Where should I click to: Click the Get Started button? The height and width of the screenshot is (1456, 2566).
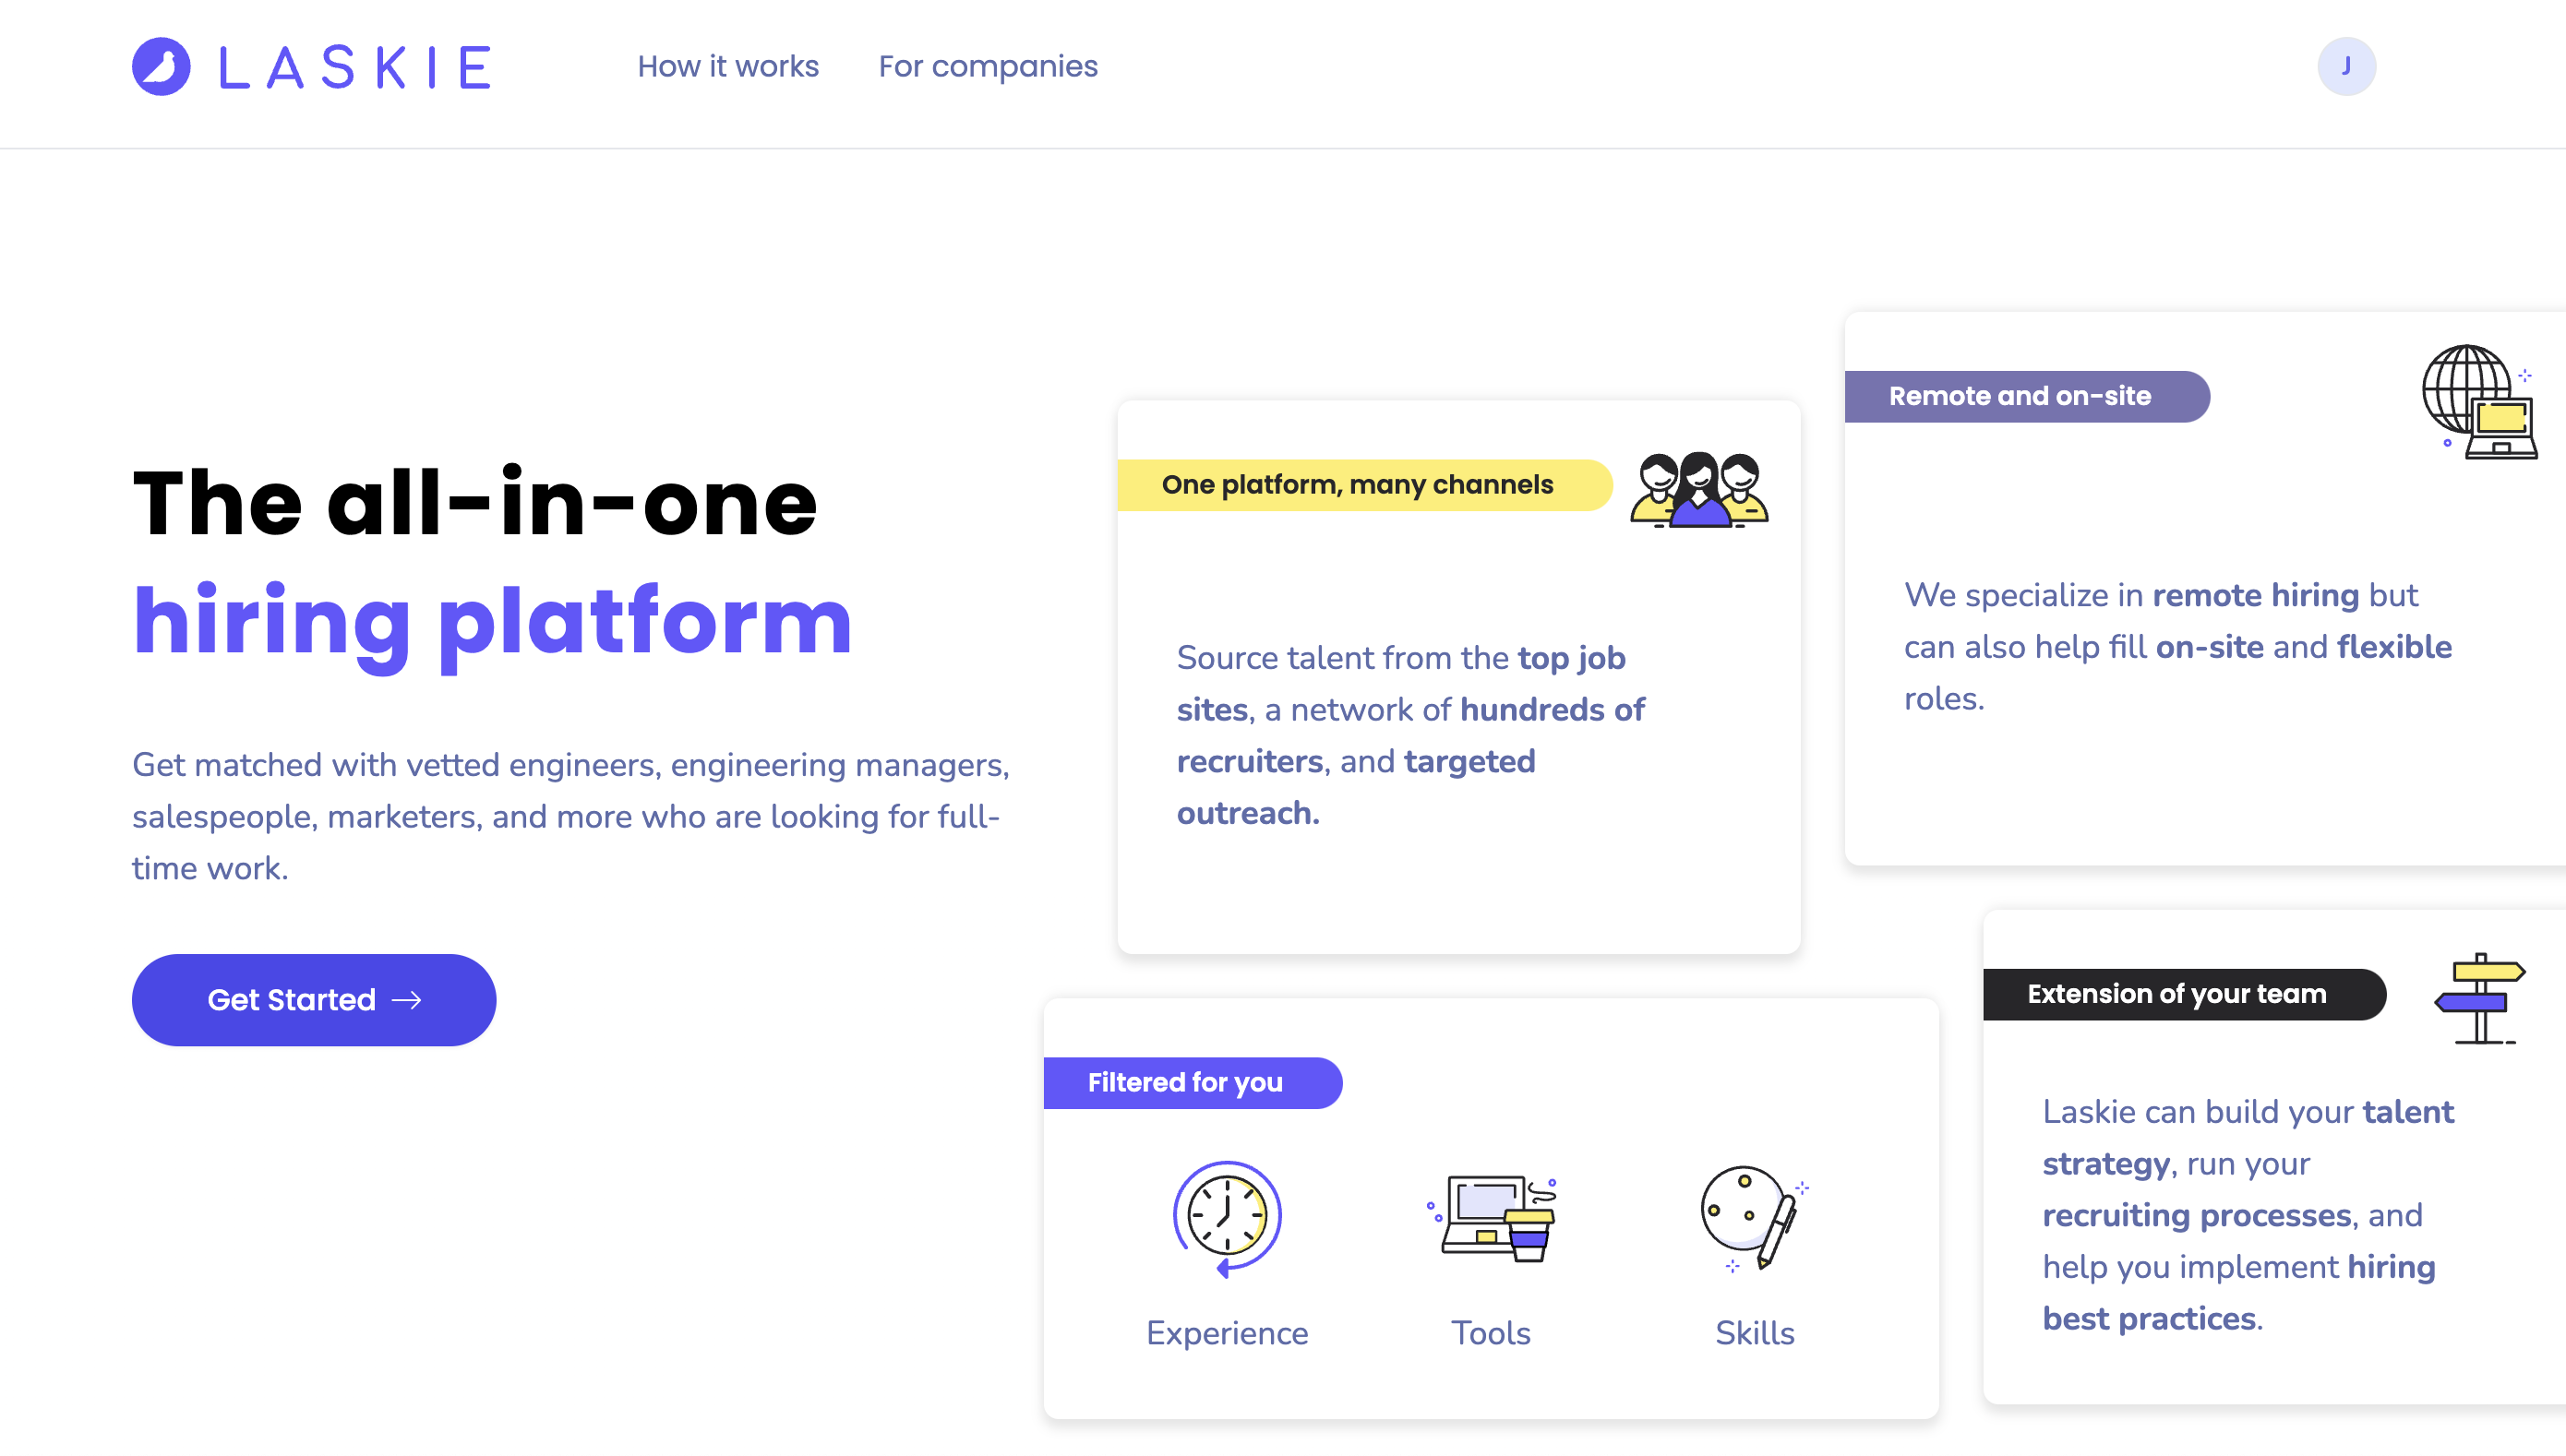click(x=314, y=999)
